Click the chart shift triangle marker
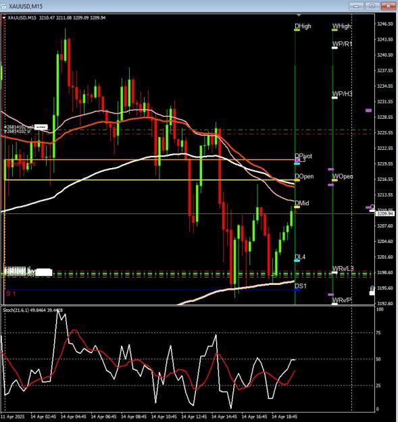 coord(299,15)
